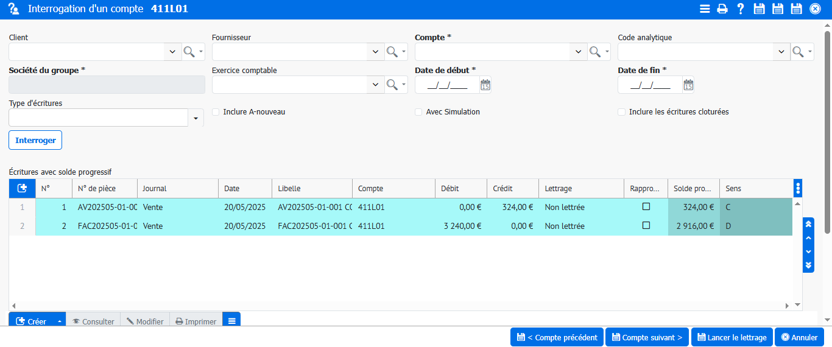Click the Consulter toolbar item

(93, 321)
